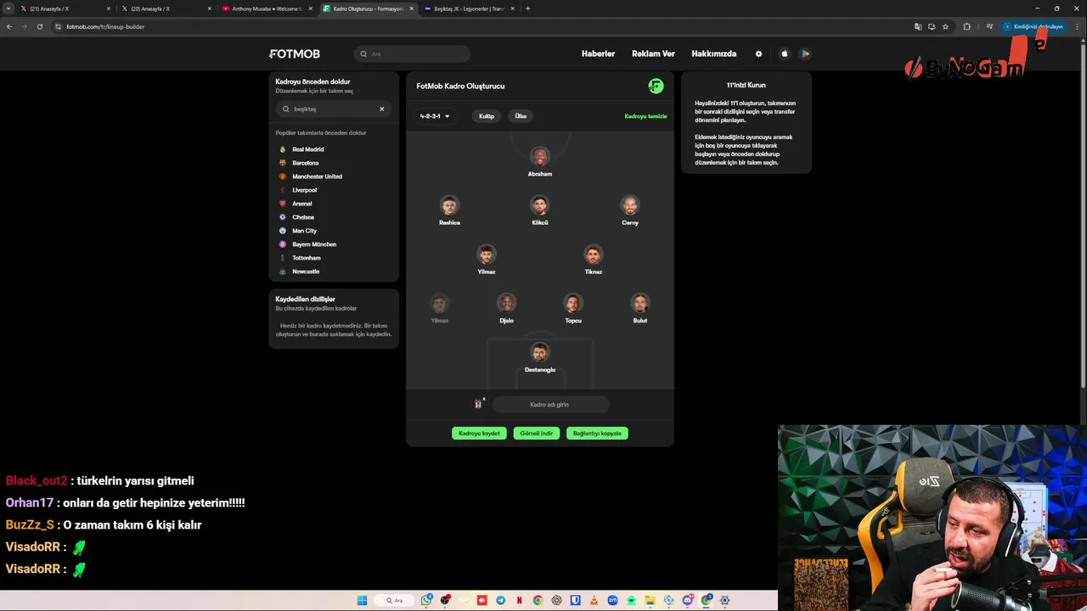Select Bulut defender avatar
Screen dimensions: 1087x611
(640, 303)
